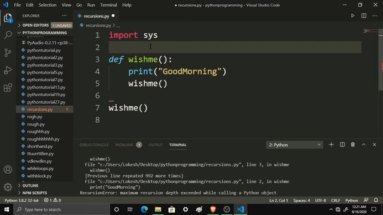Click the Windows search box on taskbar

[62, 210]
